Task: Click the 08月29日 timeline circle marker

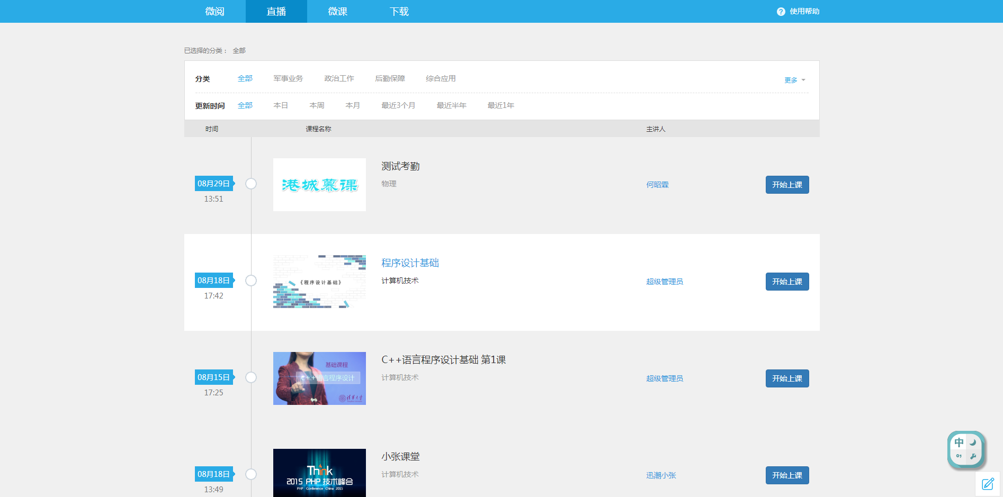Action: 251,184
